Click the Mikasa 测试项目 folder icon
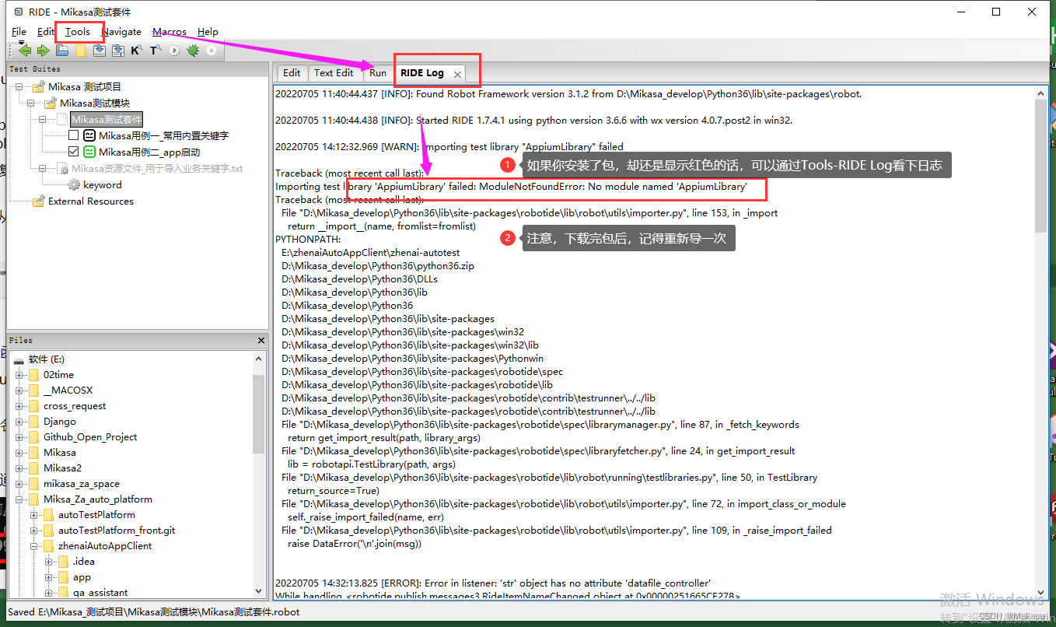This screenshot has width=1056, height=627. pyautogui.click(x=38, y=86)
